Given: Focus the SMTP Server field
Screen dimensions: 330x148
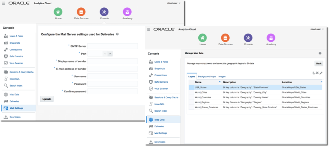Looking at the screenshot, I should 113,46.
